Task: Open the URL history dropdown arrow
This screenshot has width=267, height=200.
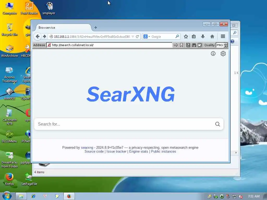Action: pyautogui.click(x=133, y=36)
